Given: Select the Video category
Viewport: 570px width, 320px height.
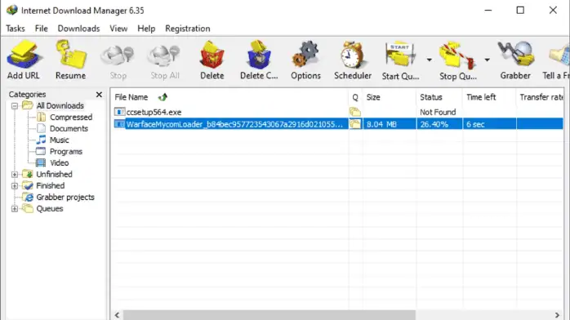Looking at the screenshot, I should coord(60,163).
